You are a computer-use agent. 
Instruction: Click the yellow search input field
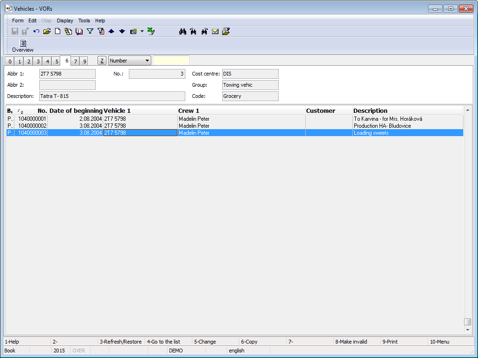pyautogui.click(x=171, y=61)
